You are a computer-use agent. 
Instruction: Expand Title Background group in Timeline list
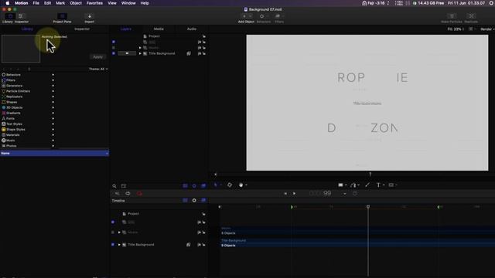tap(119, 245)
